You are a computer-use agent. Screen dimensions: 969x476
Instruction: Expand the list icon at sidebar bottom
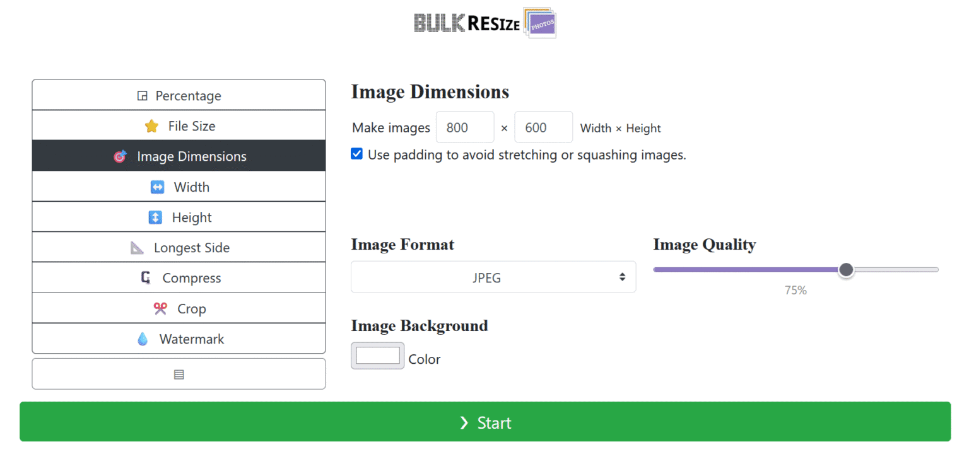tap(179, 374)
